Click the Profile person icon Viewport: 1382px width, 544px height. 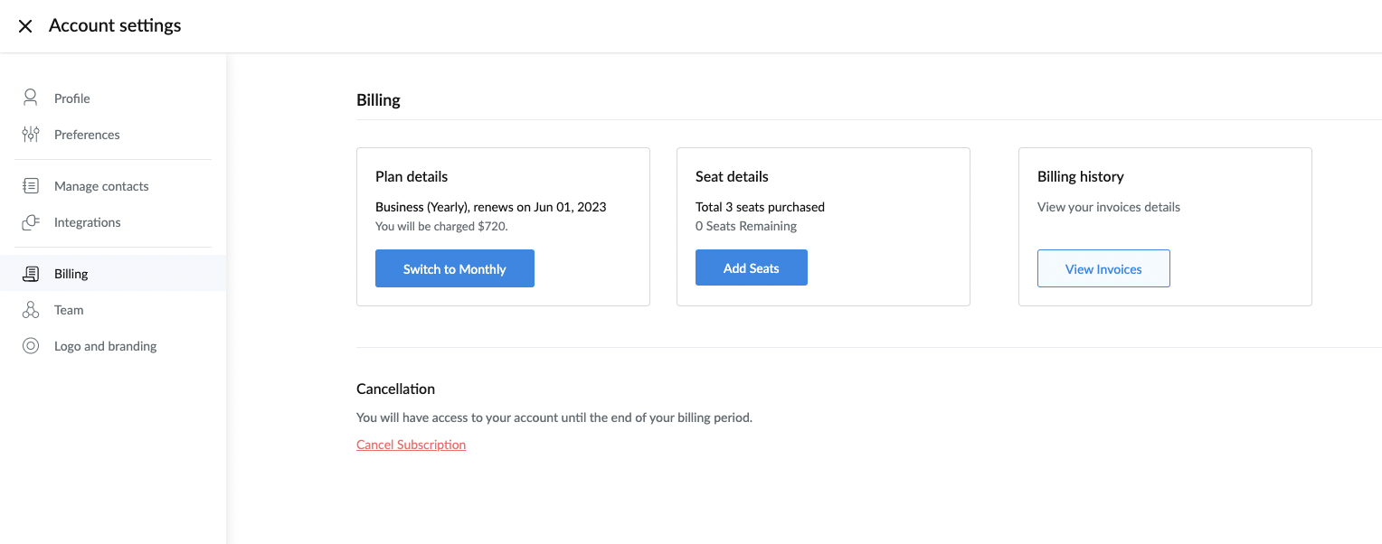pos(31,98)
